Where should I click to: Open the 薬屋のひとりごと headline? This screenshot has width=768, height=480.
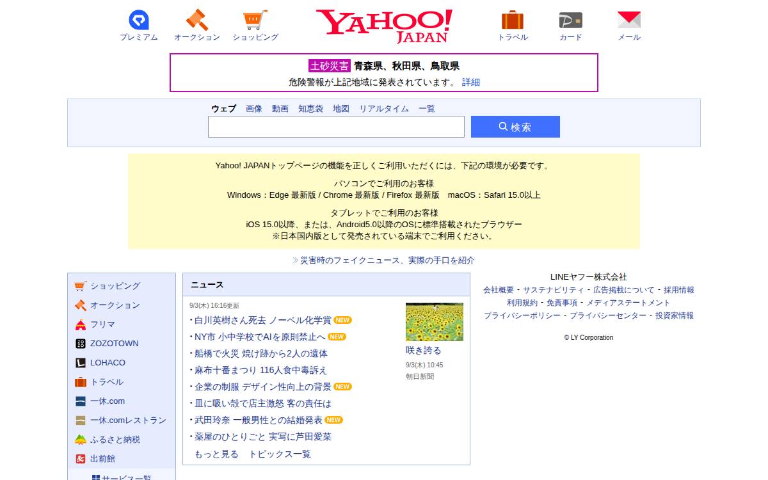[263, 436]
